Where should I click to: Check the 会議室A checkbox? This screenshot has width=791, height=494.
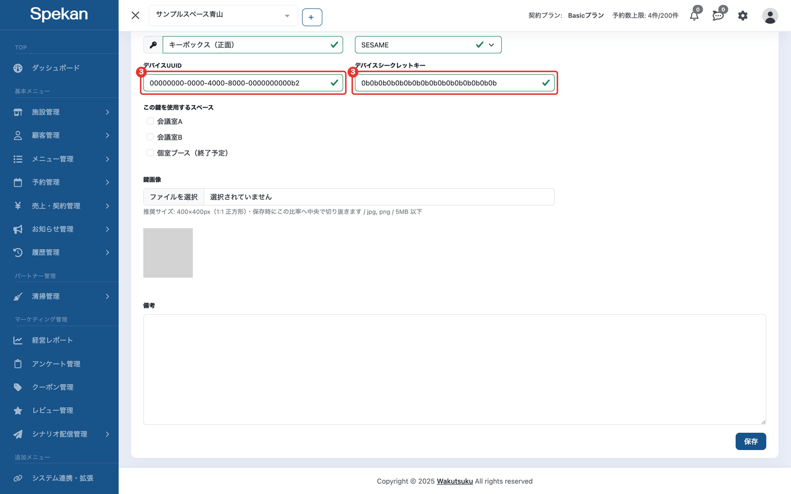pos(150,121)
